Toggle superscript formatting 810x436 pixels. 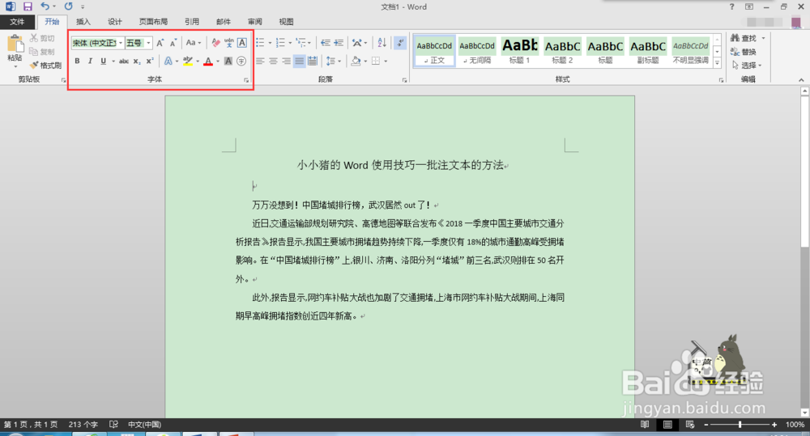click(150, 61)
